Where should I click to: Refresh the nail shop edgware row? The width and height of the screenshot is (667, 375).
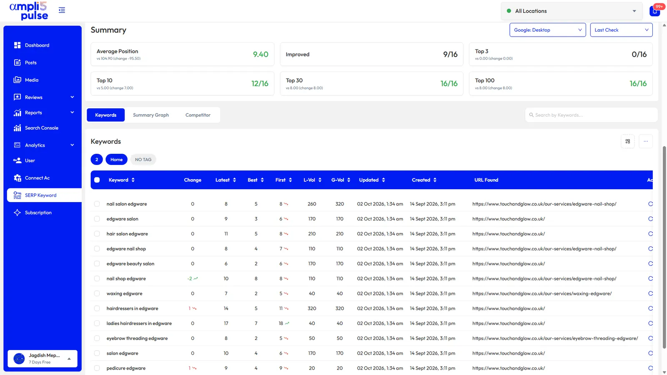click(650, 279)
